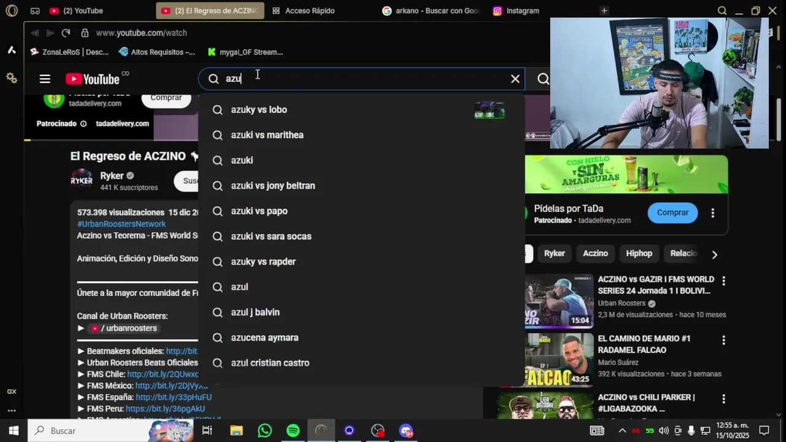This screenshot has height=442, width=786.
Task: Open the notification center icon
Action: click(764, 430)
